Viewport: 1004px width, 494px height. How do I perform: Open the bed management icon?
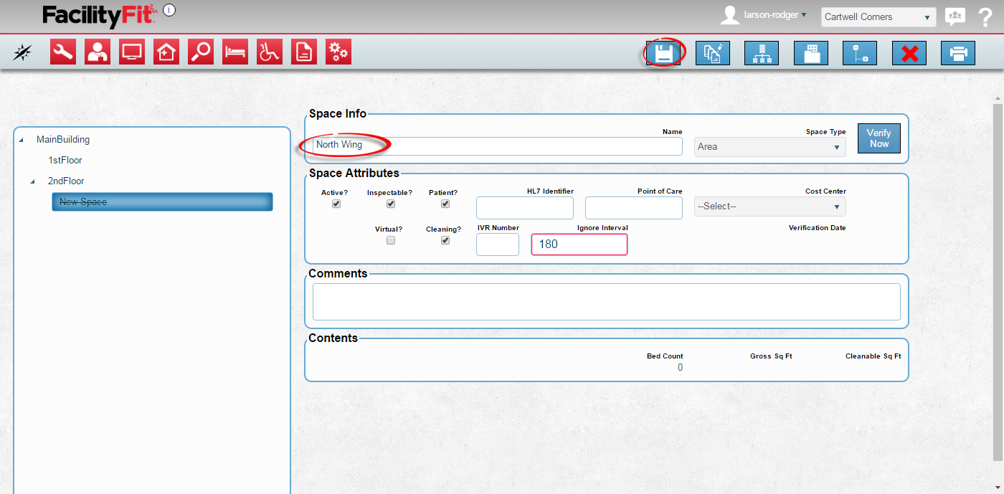click(x=235, y=52)
